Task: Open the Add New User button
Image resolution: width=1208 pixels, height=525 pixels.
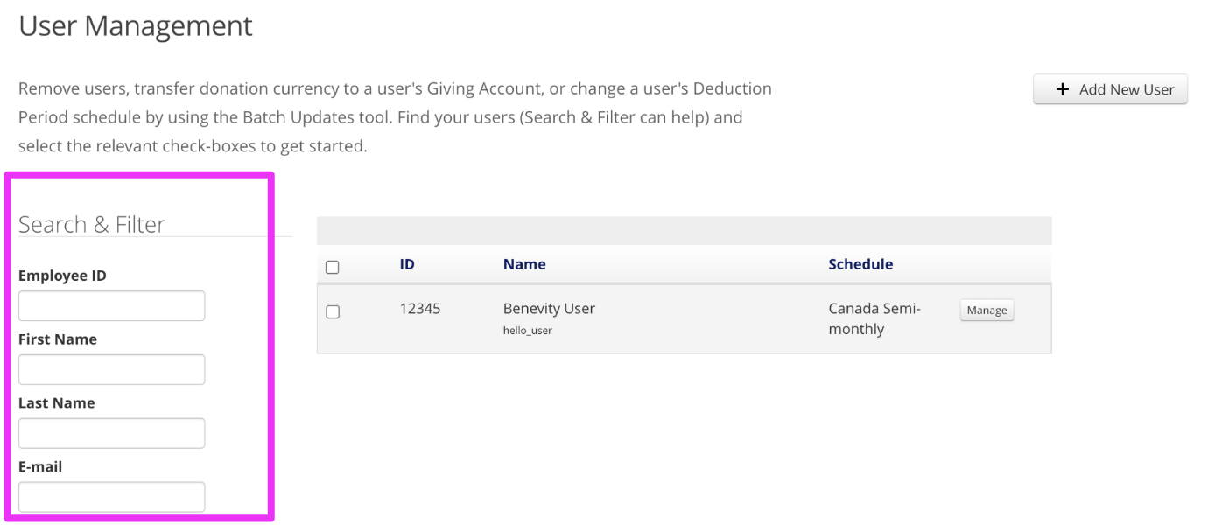Action: point(1110,89)
